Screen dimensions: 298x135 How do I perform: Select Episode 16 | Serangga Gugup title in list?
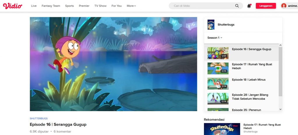(251, 49)
